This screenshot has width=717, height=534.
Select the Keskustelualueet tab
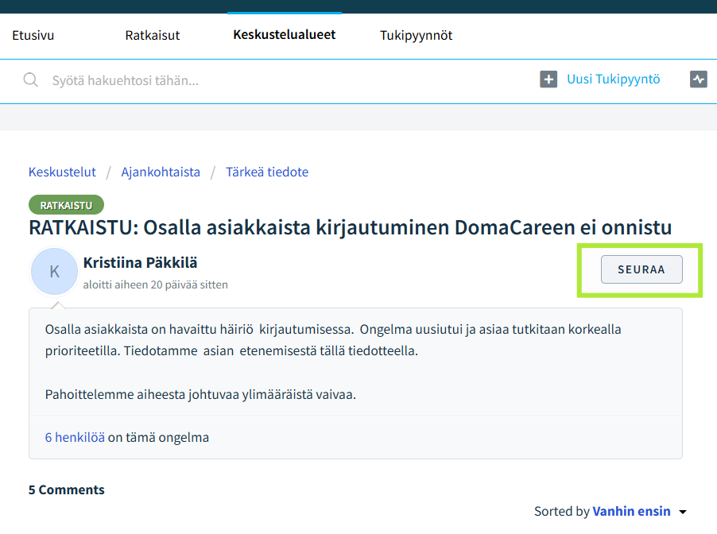(285, 35)
